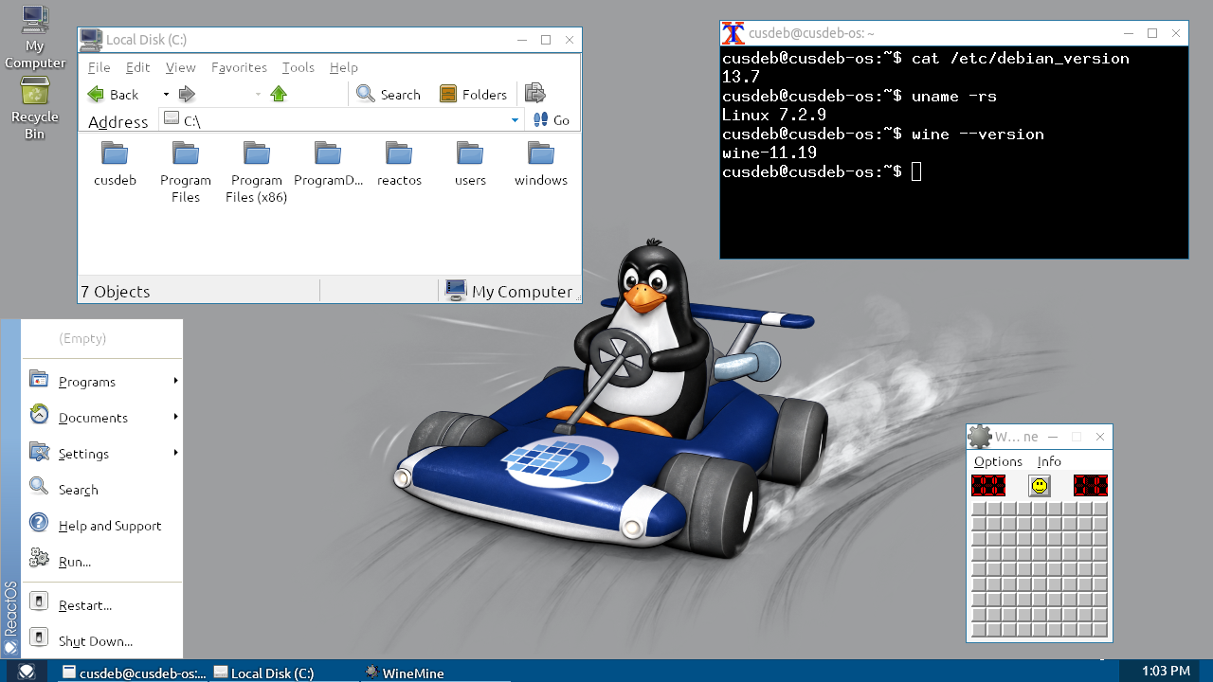Click the Start button on the taskbar
This screenshot has width=1213, height=682.
[27, 672]
